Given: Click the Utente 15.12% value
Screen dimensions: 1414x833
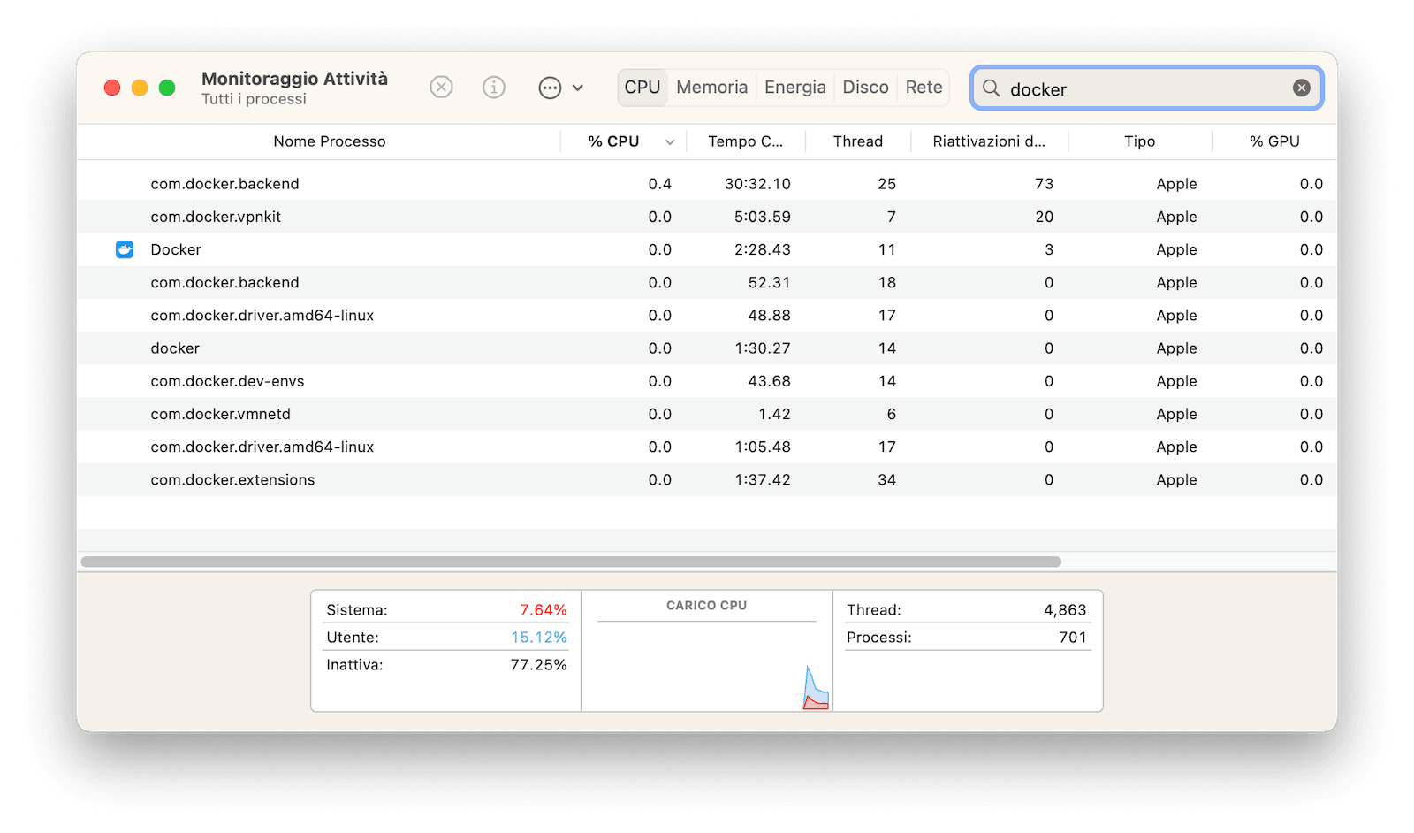Looking at the screenshot, I should 538,638.
